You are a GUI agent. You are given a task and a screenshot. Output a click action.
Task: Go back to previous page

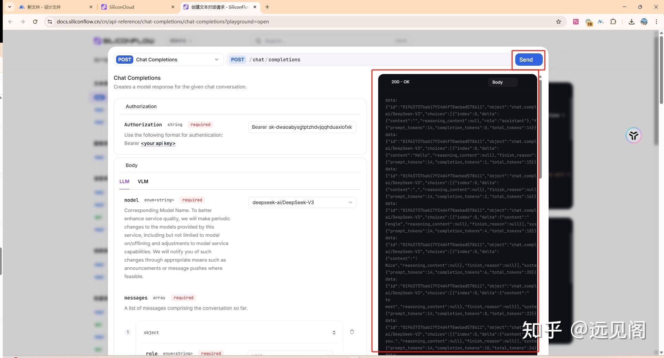tap(10, 22)
